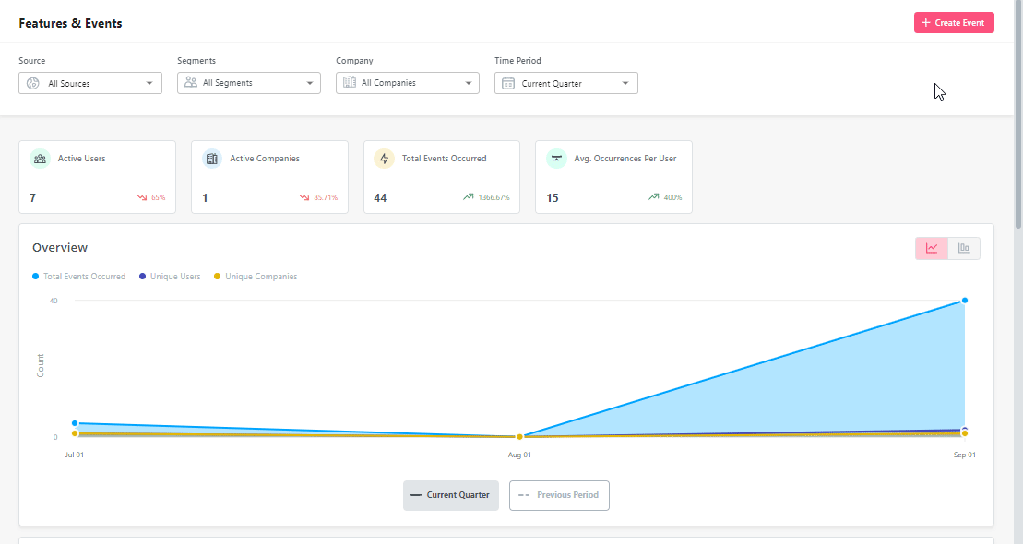
Task: Click the Avg. Occurrences Per User icon
Action: (556, 158)
